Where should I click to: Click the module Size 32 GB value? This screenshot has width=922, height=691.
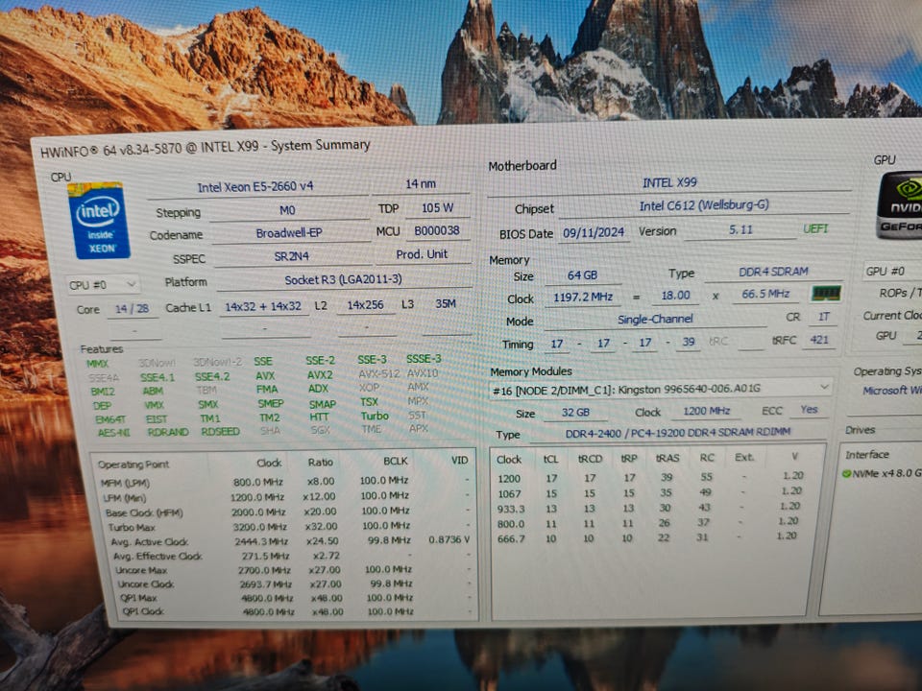575,413
